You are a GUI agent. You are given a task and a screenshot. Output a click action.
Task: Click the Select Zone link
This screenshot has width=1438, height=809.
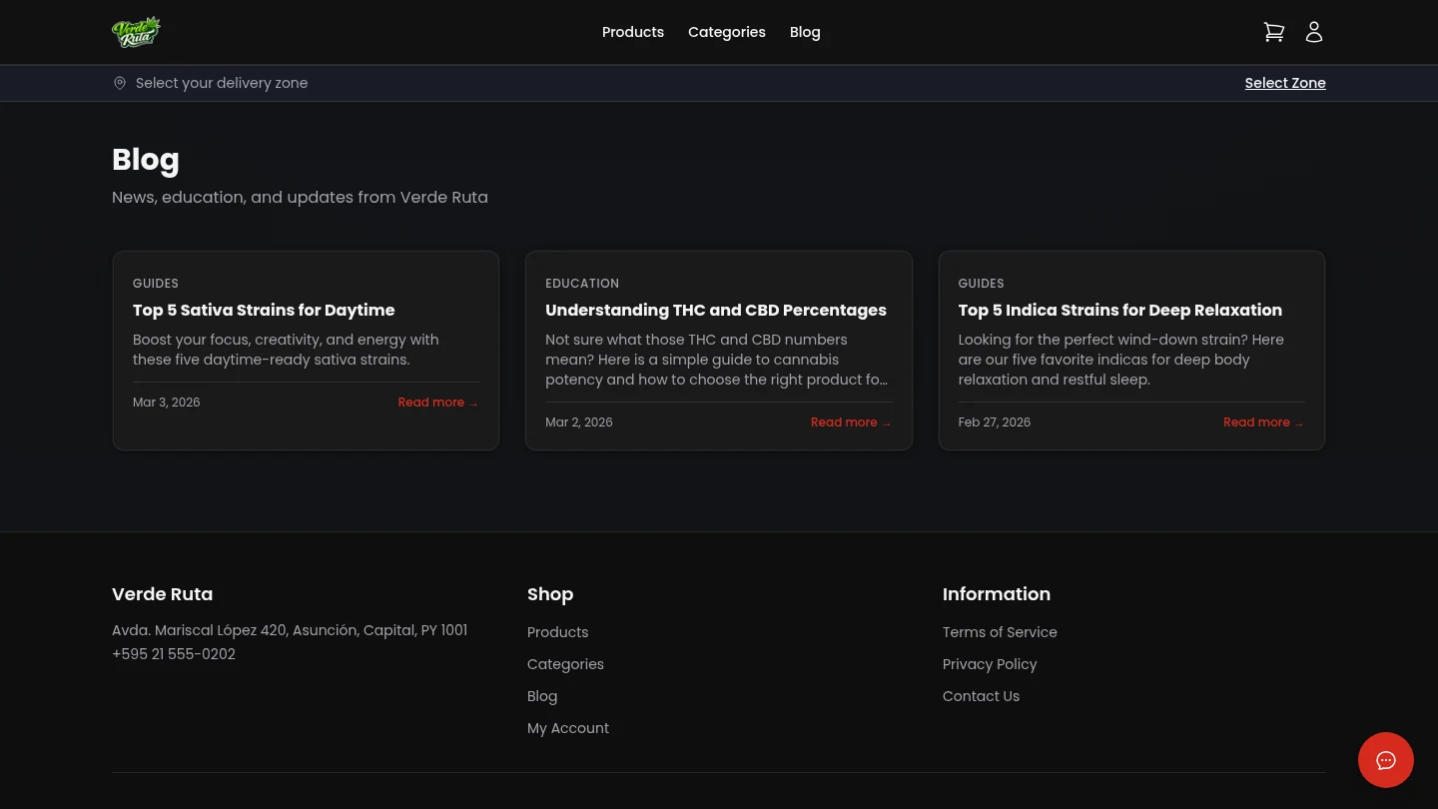point(1284,83)
